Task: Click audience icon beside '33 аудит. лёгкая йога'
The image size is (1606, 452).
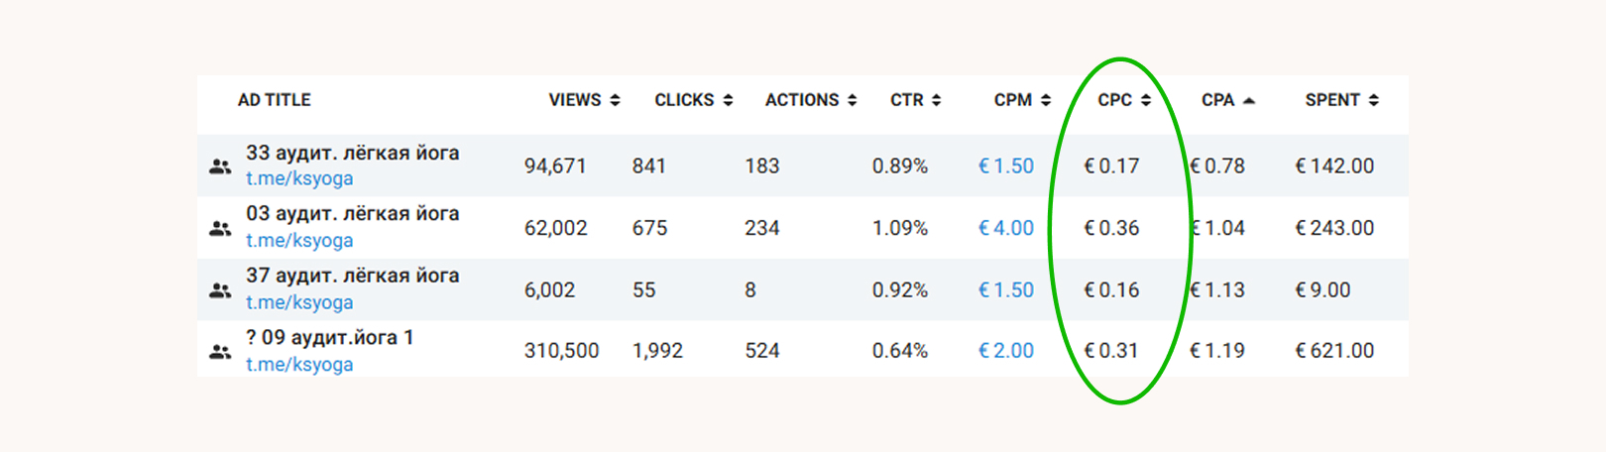Action: point(220,167)
